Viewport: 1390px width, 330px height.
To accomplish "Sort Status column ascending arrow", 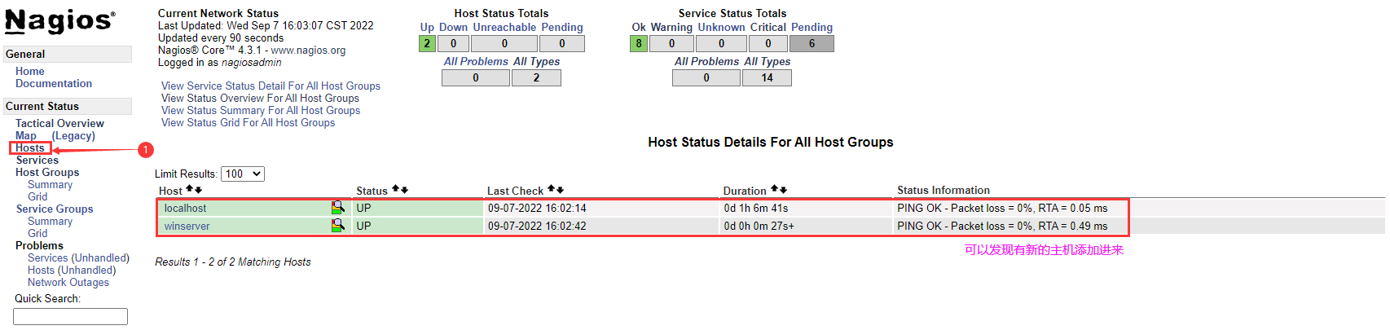I will pos(395,189).
